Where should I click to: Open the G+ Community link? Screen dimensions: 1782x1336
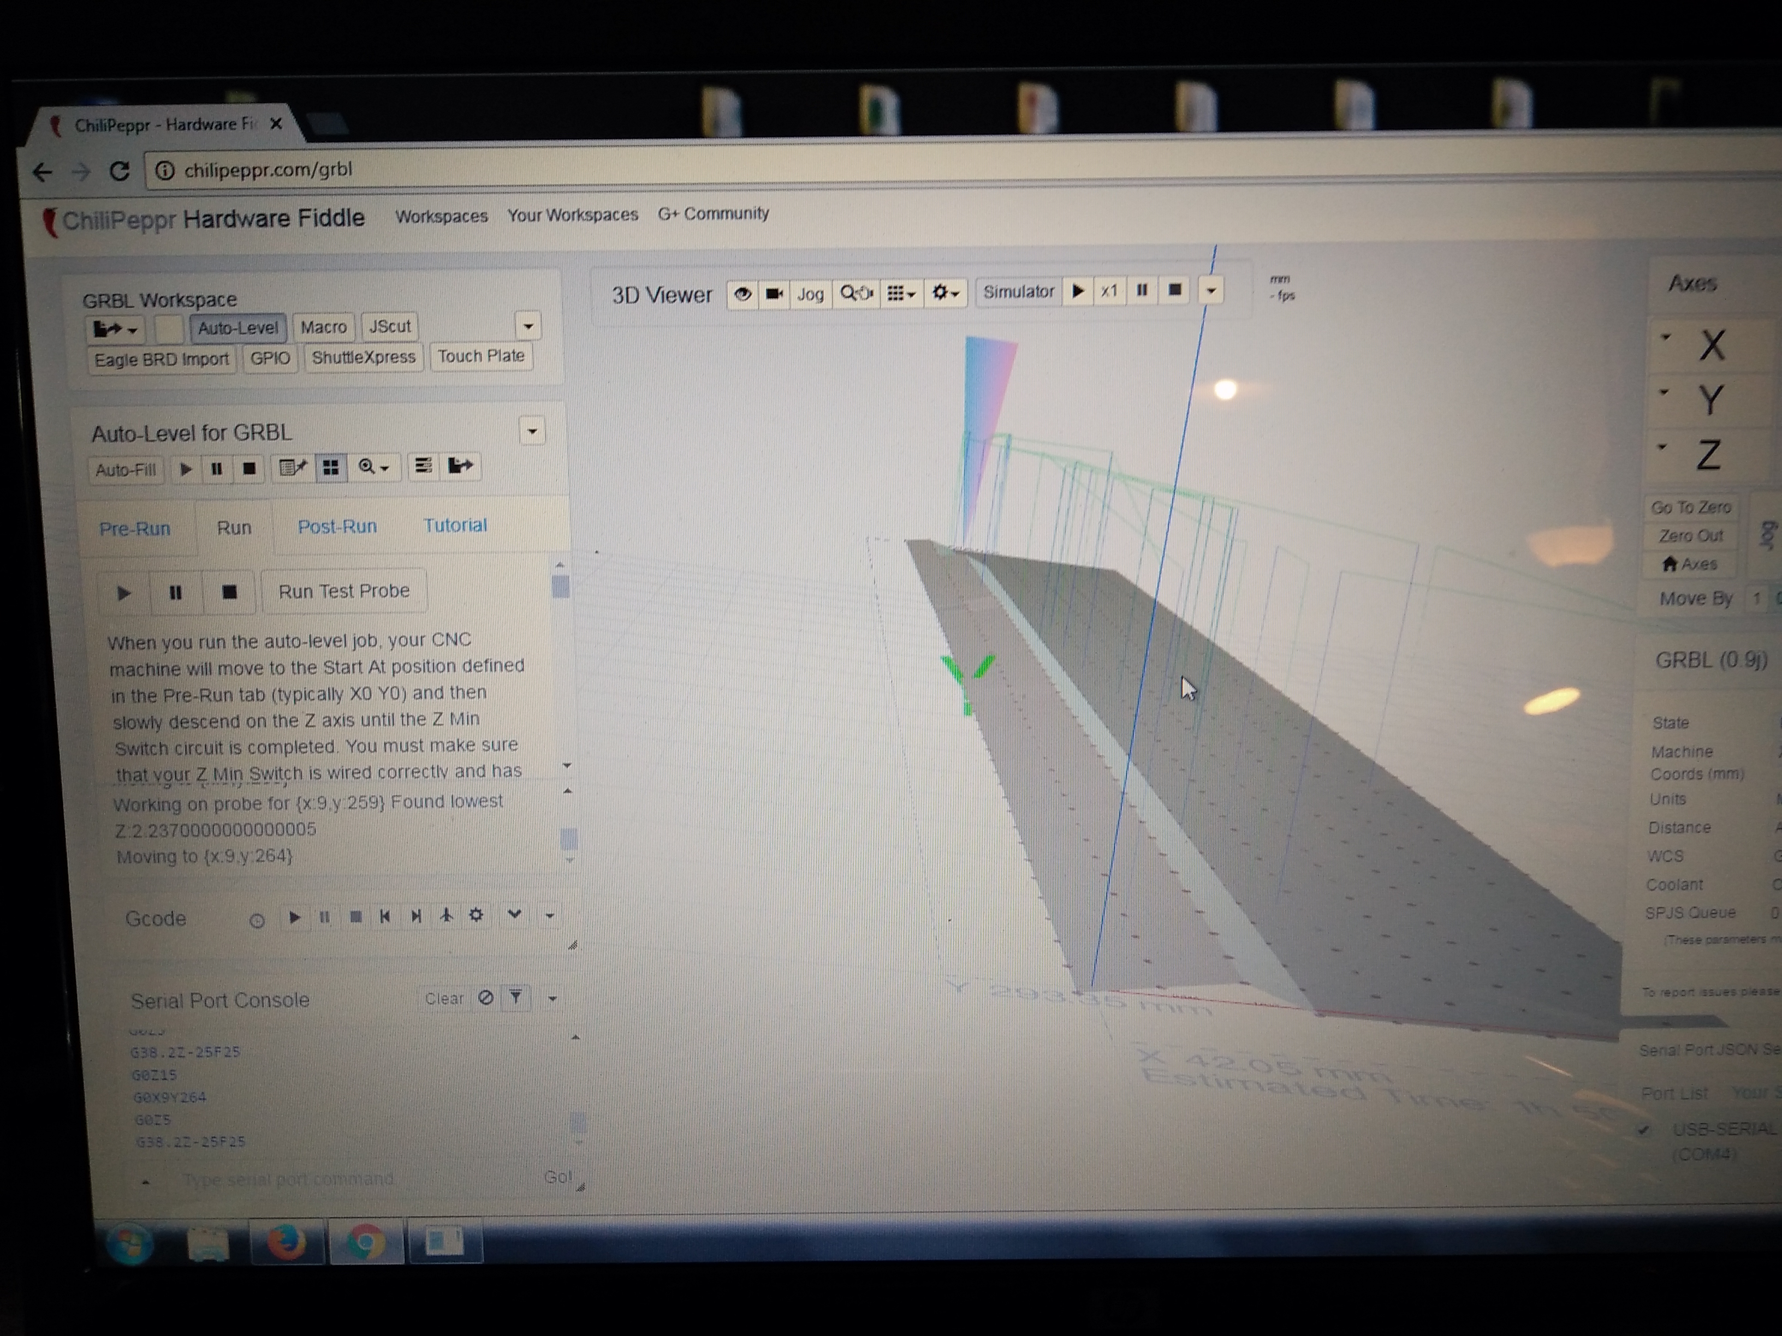[713, 213]
